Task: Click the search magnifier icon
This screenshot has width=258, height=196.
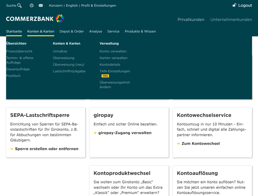Action: click(x=19, y=5)
